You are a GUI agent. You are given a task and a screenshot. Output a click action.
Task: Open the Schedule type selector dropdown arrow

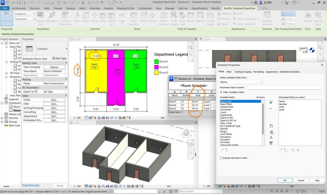pyautogui.click(x=66, y=49)
